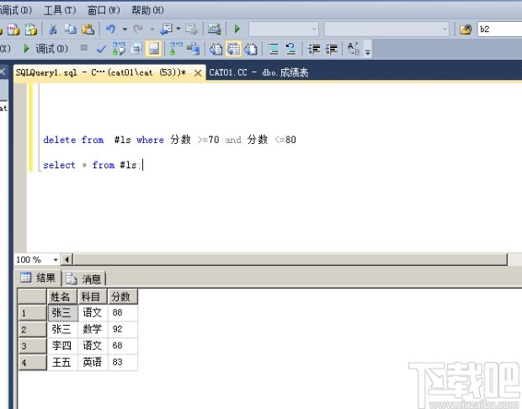Viewport: 522px width, 409px height.
Task: Select the highlighted Results to Grid icon
Action: (233, 49)
